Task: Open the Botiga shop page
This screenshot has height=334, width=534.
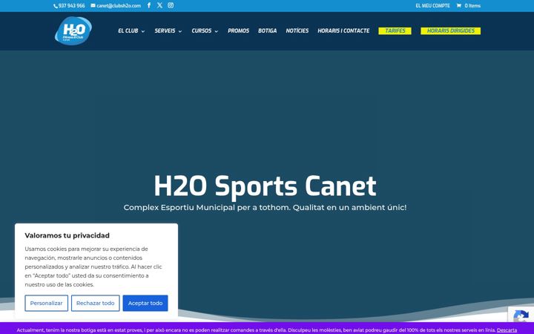Action: 267,30
